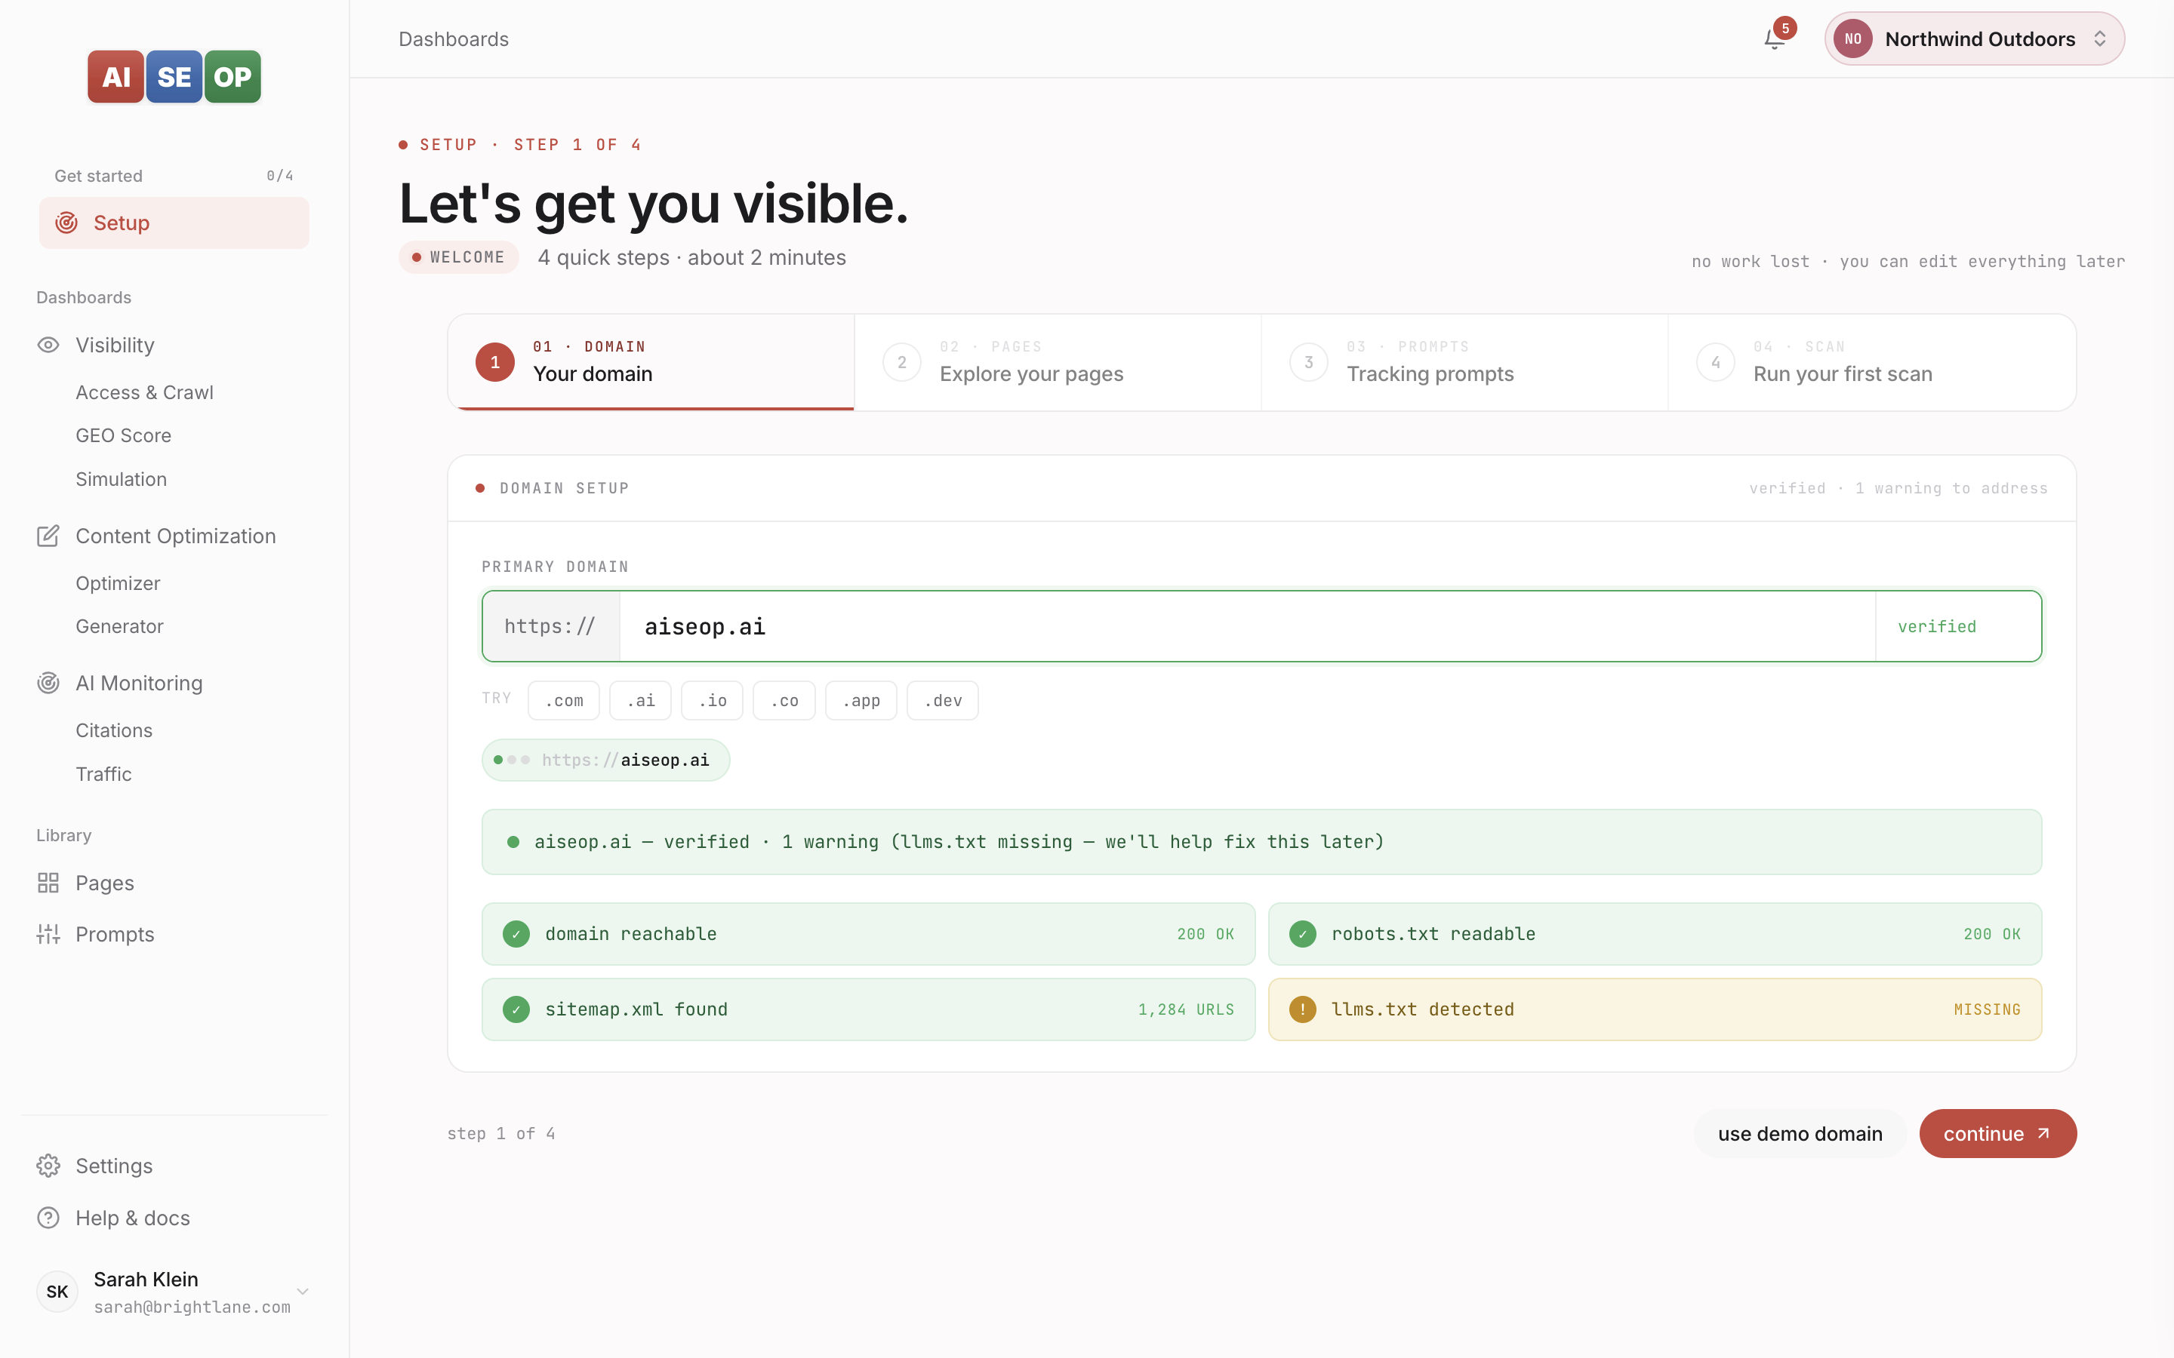The image size is (2174, 1358).
Task: Click the llms.txt detected MISSING row
Action: [x=1655, y=1009]
